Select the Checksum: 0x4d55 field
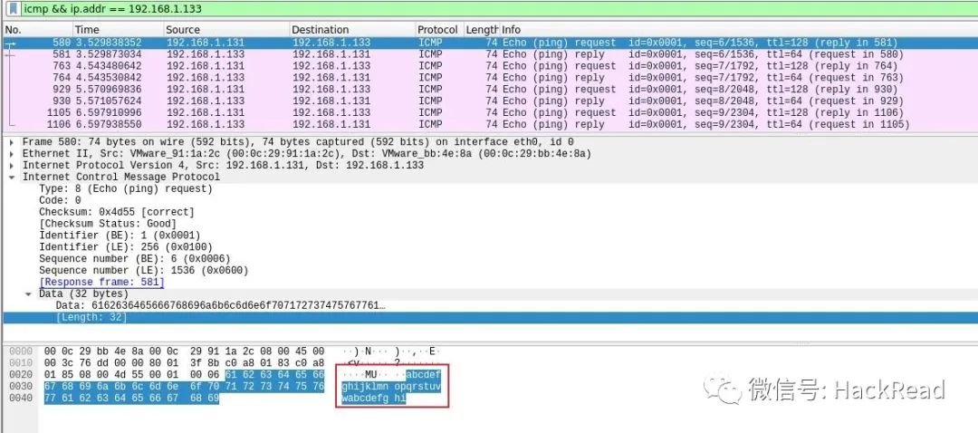 (x=117, y=212)
